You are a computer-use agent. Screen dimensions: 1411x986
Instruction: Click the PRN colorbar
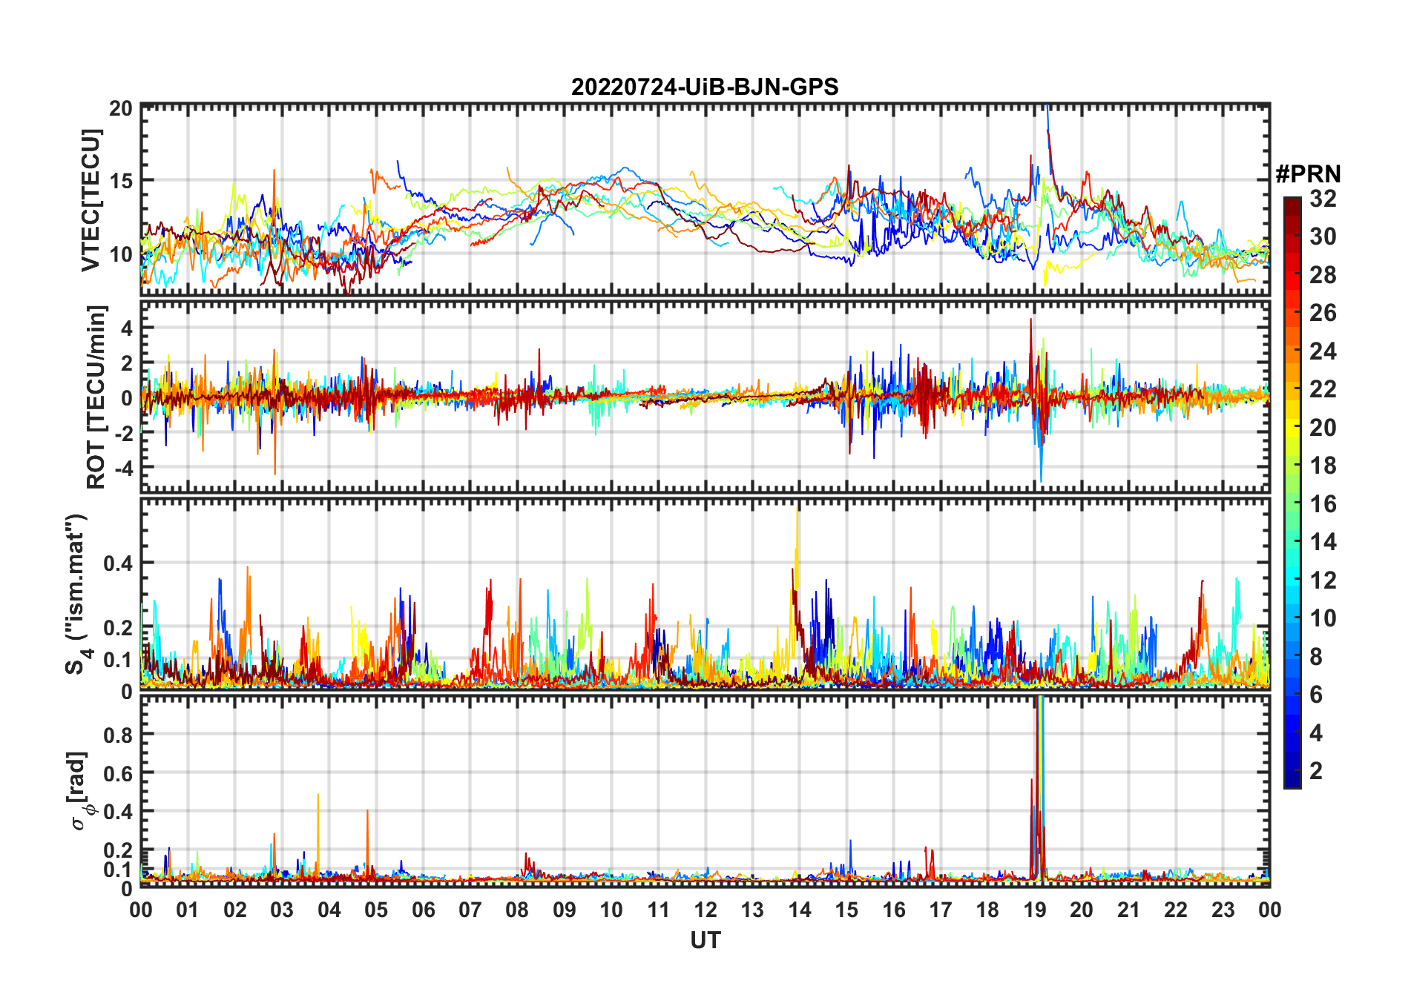1292,492
